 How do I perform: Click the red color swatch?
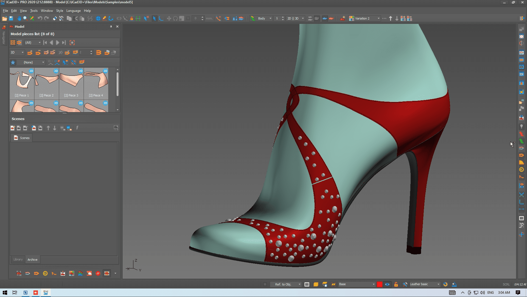[x=380, y=284]
